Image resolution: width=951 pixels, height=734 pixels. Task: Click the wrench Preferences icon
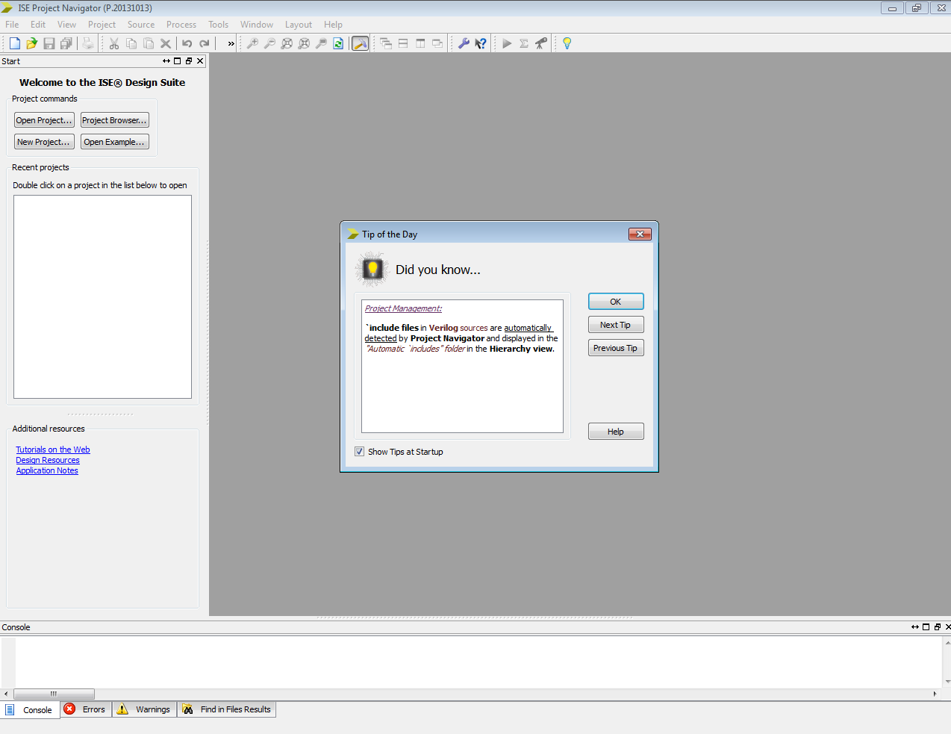pyautogui.click(x=464, y=43)
